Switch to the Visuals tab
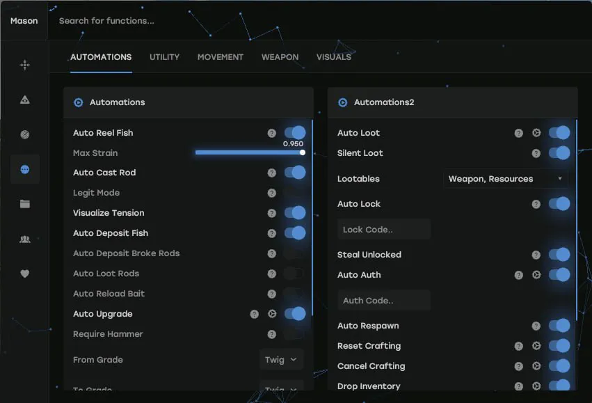 334,57
